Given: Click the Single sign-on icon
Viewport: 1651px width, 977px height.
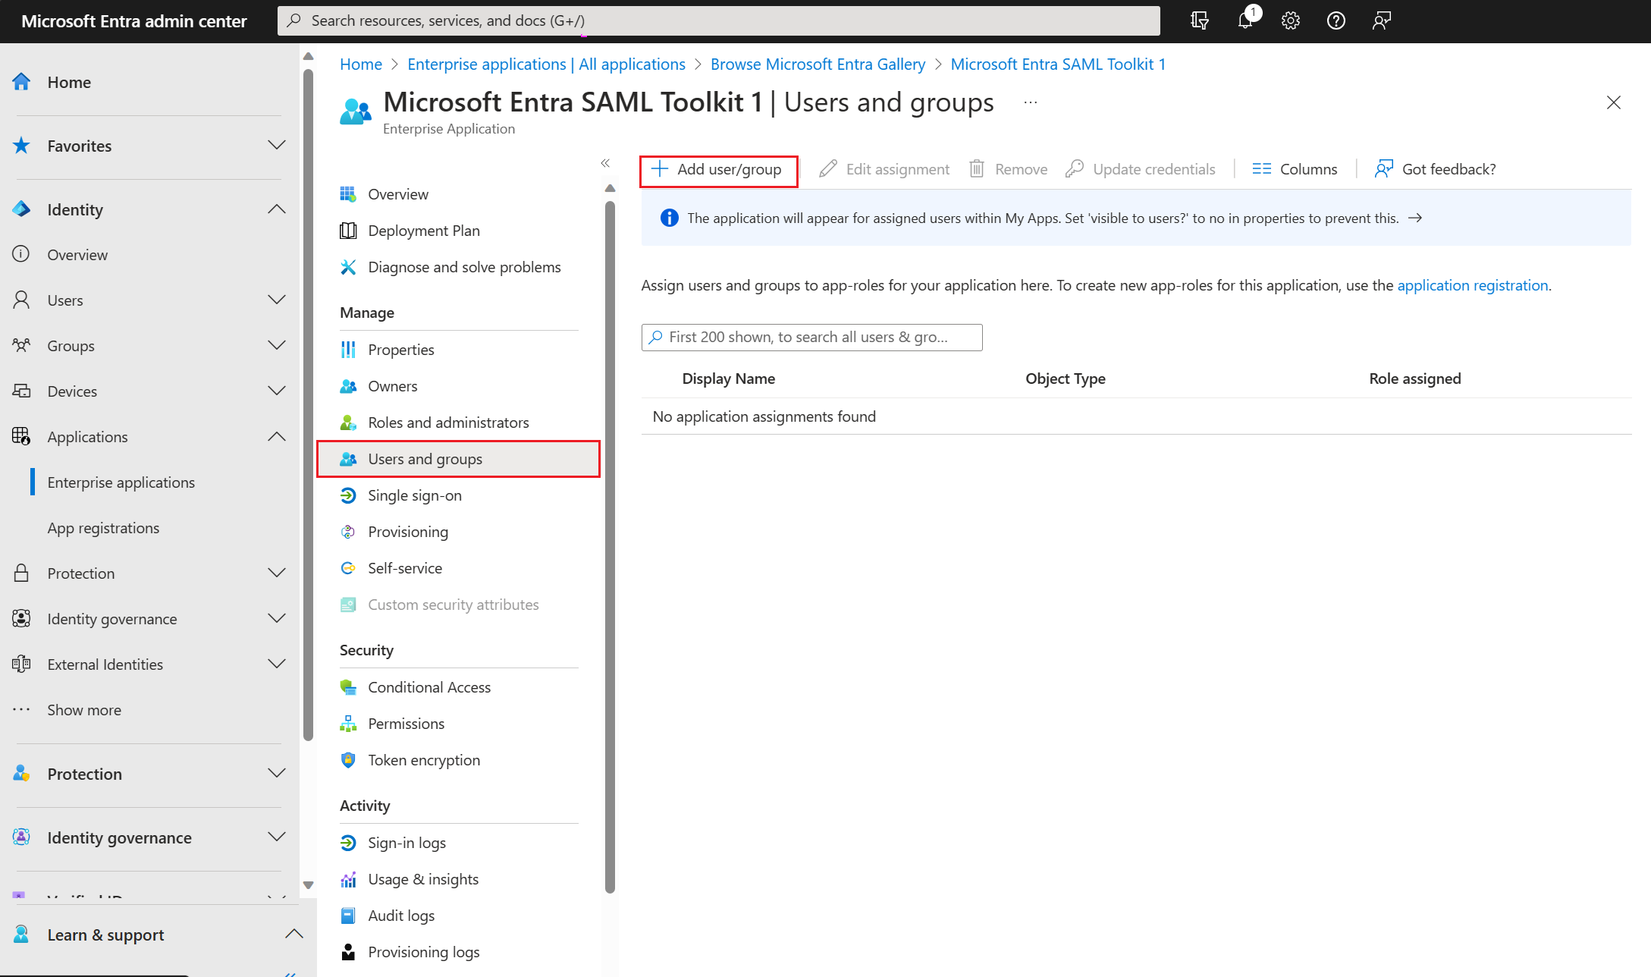Looking at the screenshot, I should click(347, 495).
